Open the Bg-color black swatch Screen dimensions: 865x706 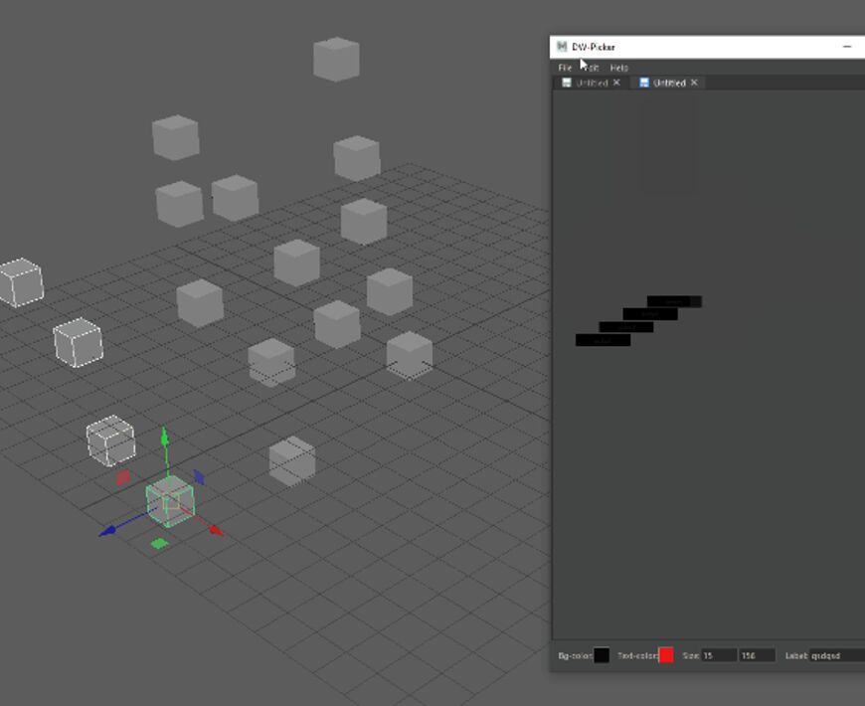(x=602, y=655)
